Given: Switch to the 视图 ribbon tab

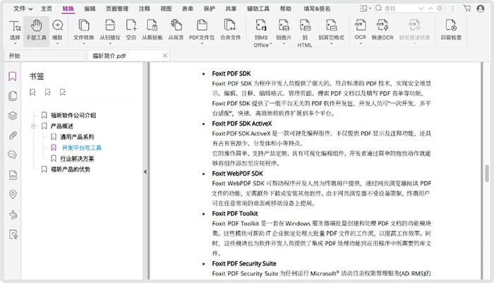Looking at the screenshot, I should click(166, 9).
